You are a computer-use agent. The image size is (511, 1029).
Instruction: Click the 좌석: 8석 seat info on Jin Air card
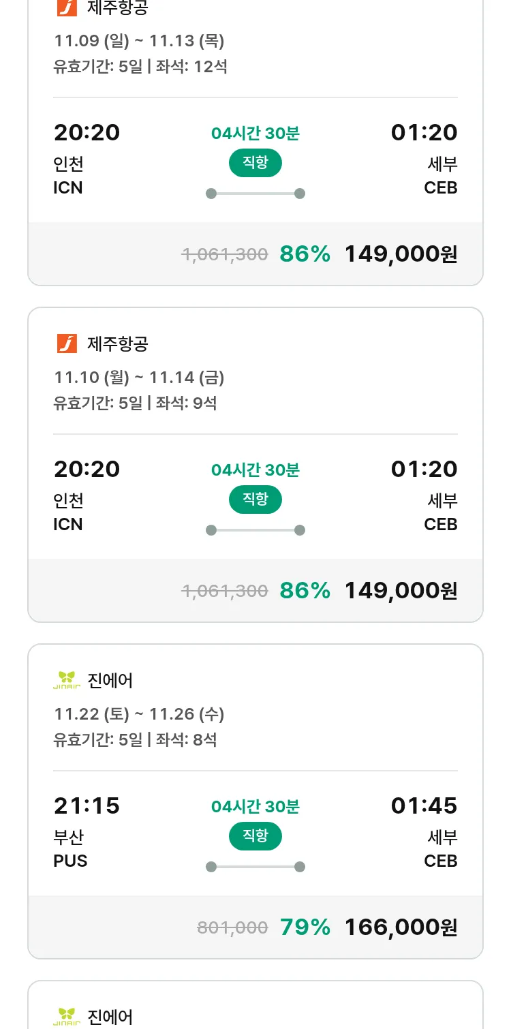186,739
